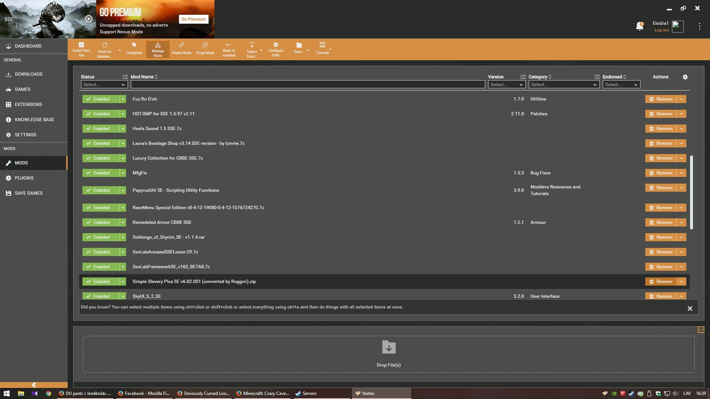Open the Version filter dropdown
Viewport: 710px width, 399px height.
click(507, 85)
